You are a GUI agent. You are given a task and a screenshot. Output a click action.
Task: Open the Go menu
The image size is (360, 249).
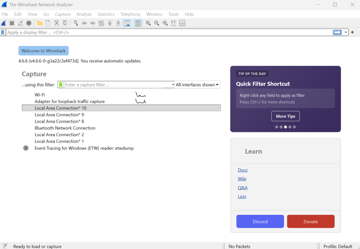46,14
